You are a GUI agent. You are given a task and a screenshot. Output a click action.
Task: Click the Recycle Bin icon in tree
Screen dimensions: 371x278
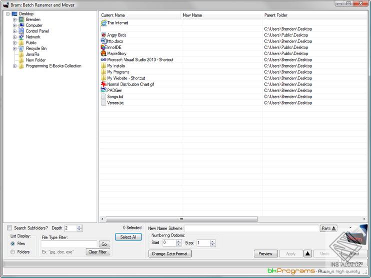click(x=22, y=48)
